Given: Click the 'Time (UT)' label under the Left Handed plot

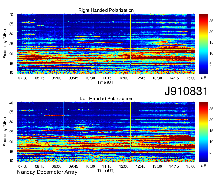Looking at the screenshot, I should (x=106, y=171).
